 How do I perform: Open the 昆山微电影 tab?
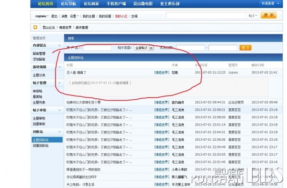143,4
